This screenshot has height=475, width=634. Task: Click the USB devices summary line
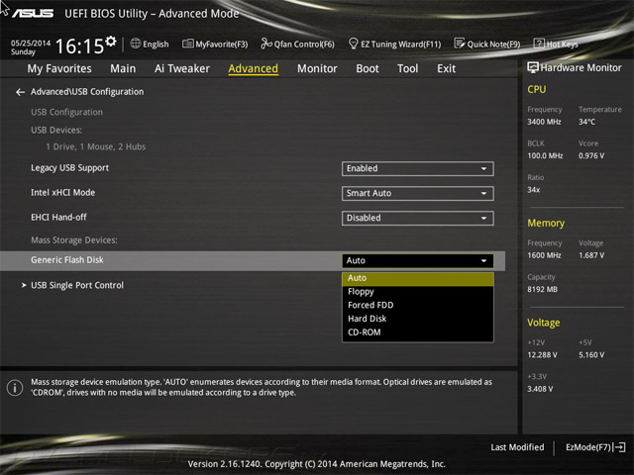tap(96, 146)
